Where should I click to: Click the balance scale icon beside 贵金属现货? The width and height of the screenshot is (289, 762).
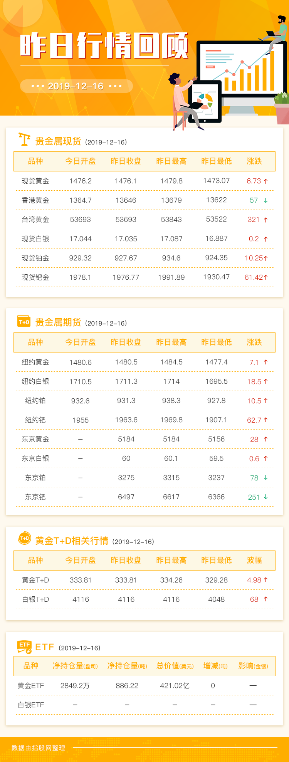point(24,139)
